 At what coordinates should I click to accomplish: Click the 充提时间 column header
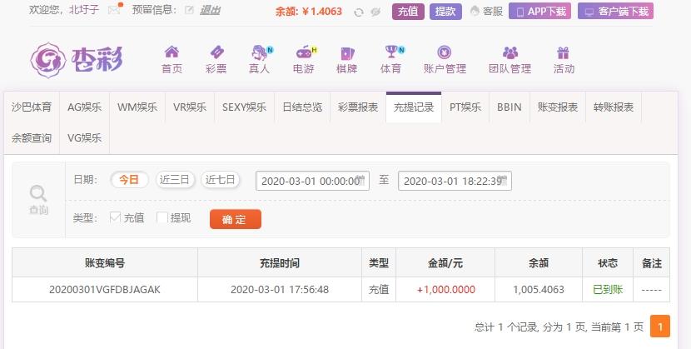(x=280, y=263)
